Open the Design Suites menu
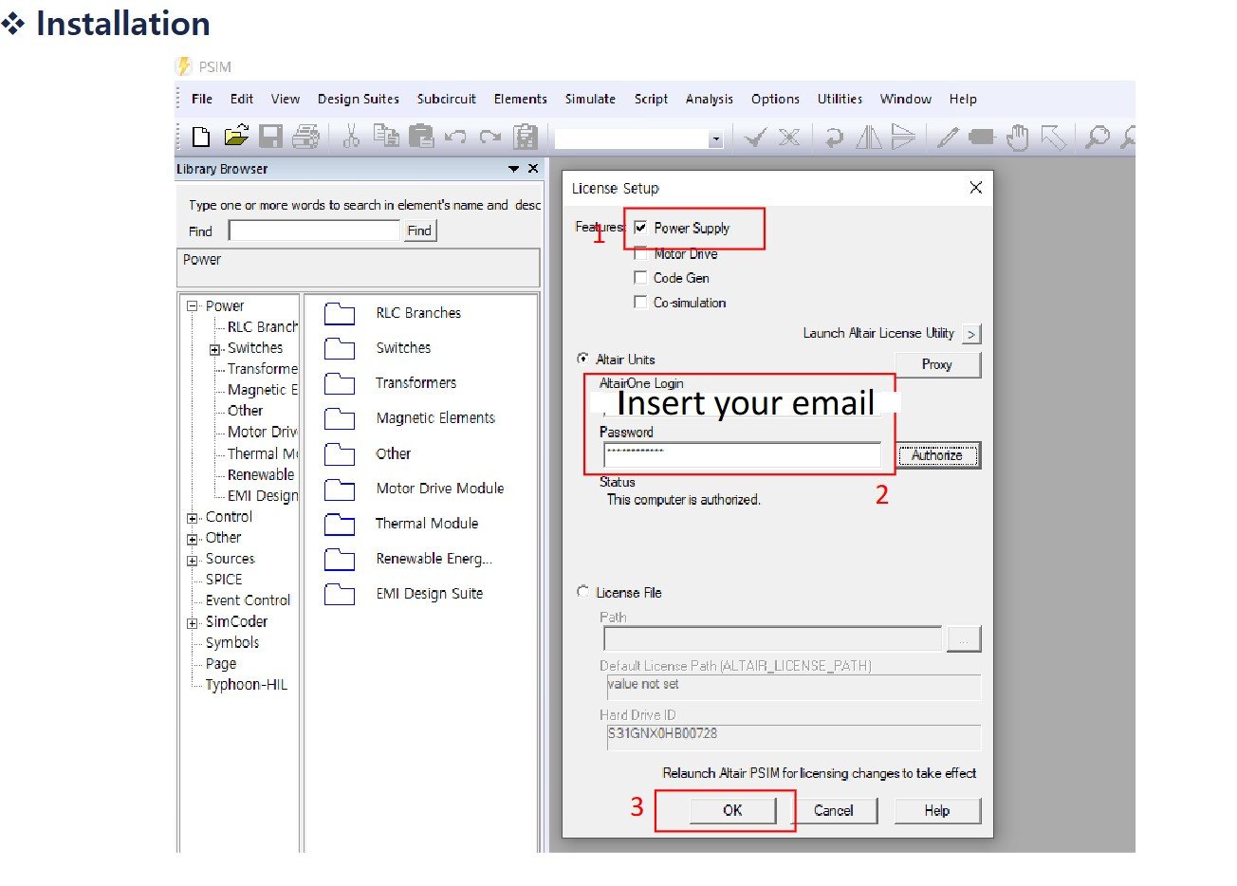1237x886 pixels. [359, 99]
